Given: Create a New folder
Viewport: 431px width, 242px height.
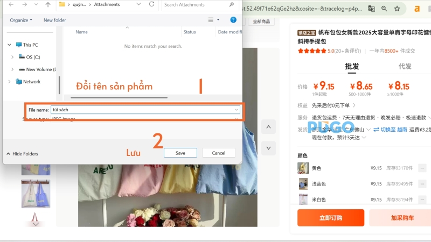Looking at the screenshot, I should (55, 20).
